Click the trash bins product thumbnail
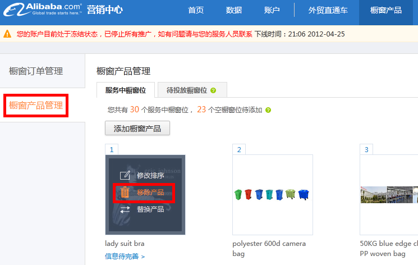 tap(273, 195)
